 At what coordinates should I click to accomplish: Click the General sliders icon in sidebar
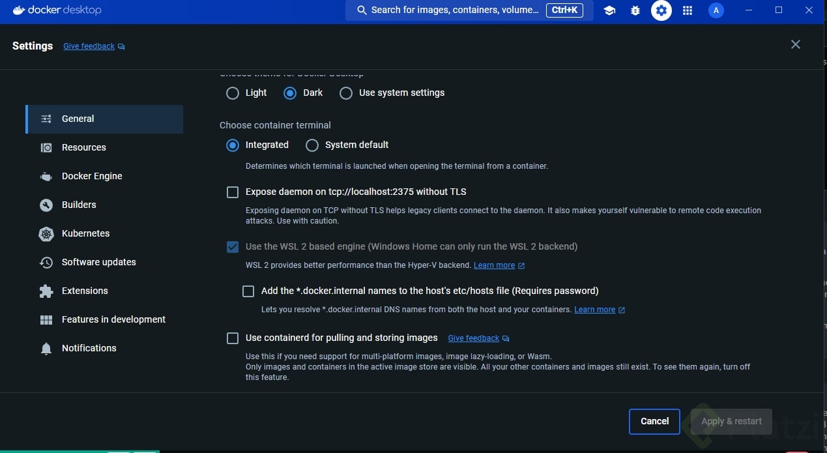click(46, 119)
